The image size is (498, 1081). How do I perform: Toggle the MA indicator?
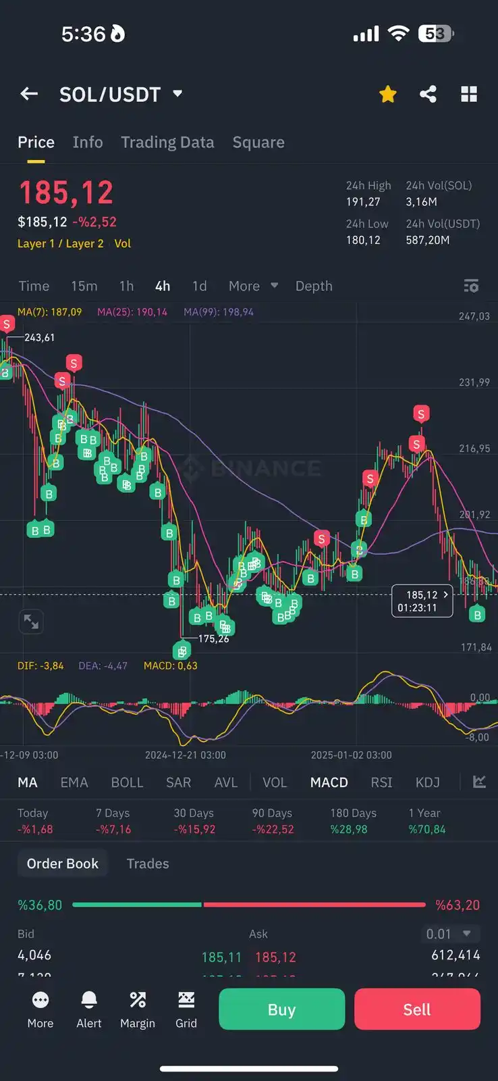28,782
